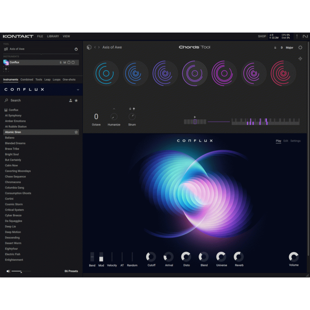Open the Major scale dropdown
Screen dimensions: 310x310
(x=289, y=48)
